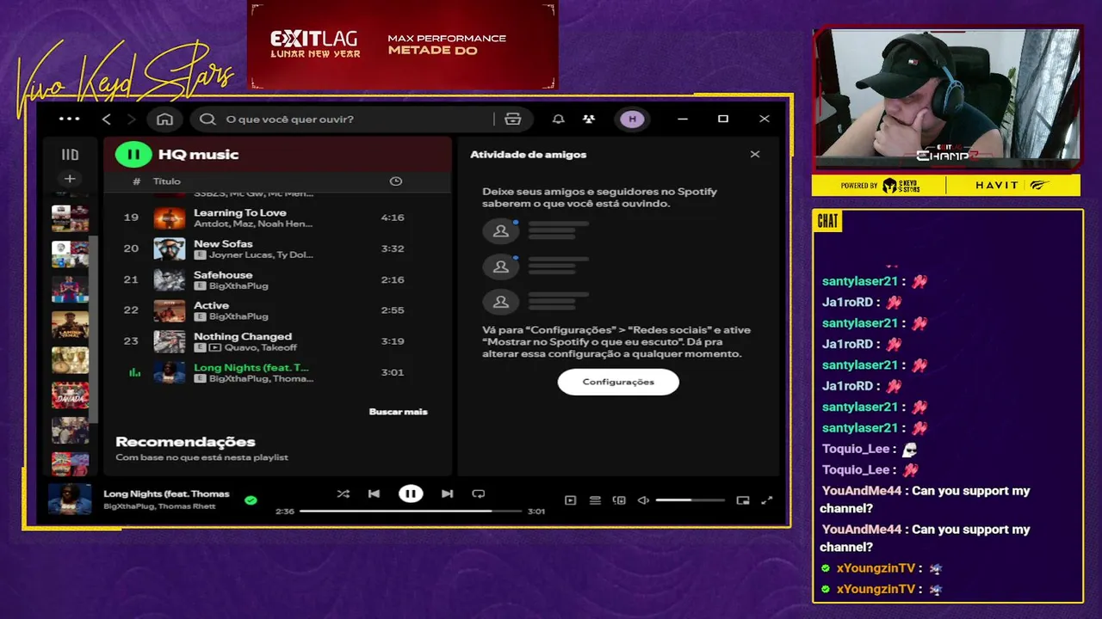Go forward with the right arrow

(131, 119)
